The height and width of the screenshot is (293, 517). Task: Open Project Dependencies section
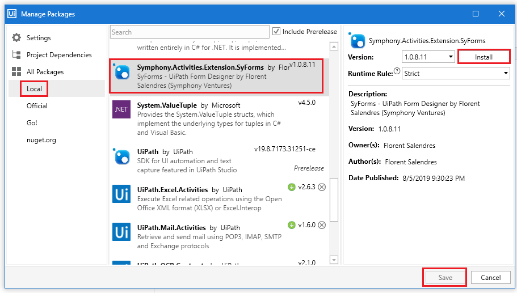[x=59, y=55]
